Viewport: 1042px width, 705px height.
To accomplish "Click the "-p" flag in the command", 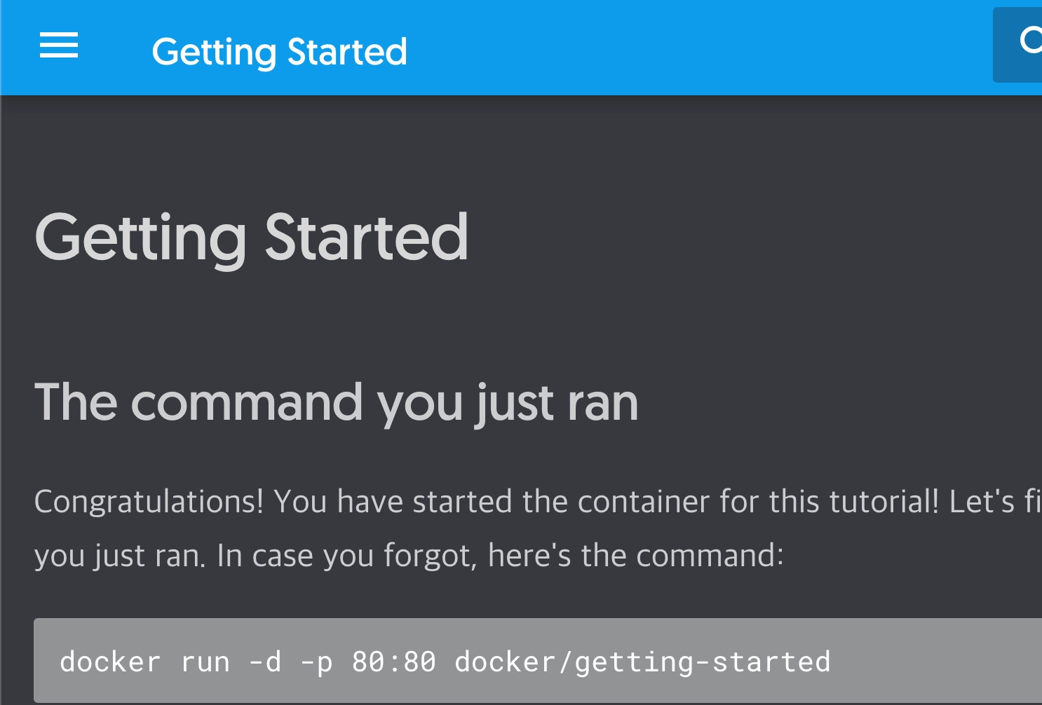I will pos(316,662).
